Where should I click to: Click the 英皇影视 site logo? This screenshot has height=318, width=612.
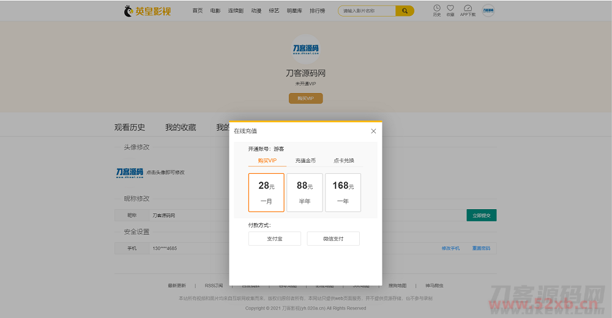[x=147, y=11]
